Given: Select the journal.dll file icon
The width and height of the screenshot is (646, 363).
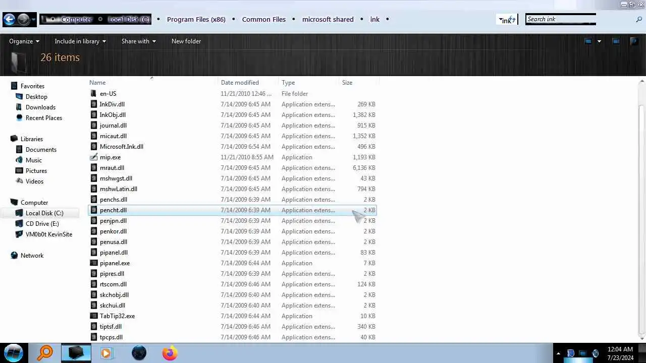Looking at the screenshot, I should (93, 126).
